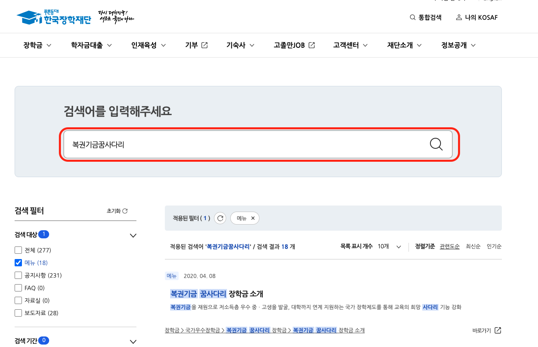Enable the 공지사항 (231) filter
This screenshot has height=347, width=538.
click(x=18, y=275)
